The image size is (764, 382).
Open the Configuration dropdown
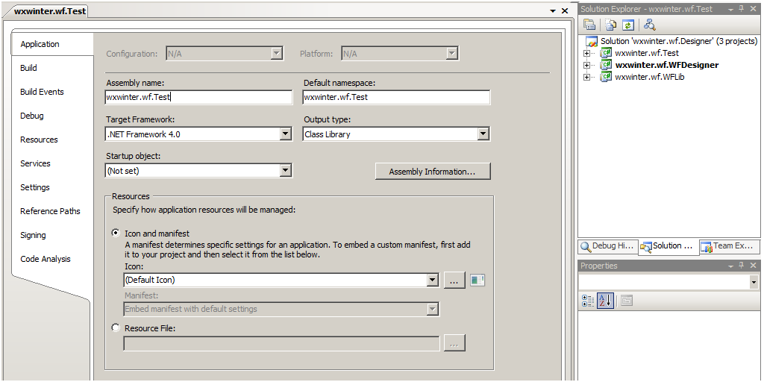click(277, 54)
